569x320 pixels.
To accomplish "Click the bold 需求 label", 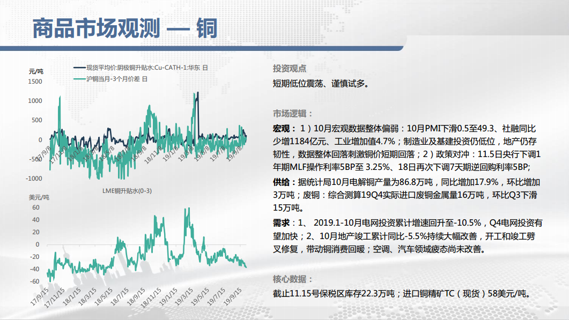I will pos(284,222).
